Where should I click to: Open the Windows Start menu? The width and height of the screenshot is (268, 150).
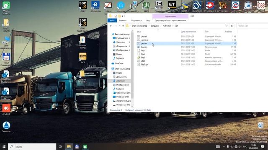tap(4, 147)
